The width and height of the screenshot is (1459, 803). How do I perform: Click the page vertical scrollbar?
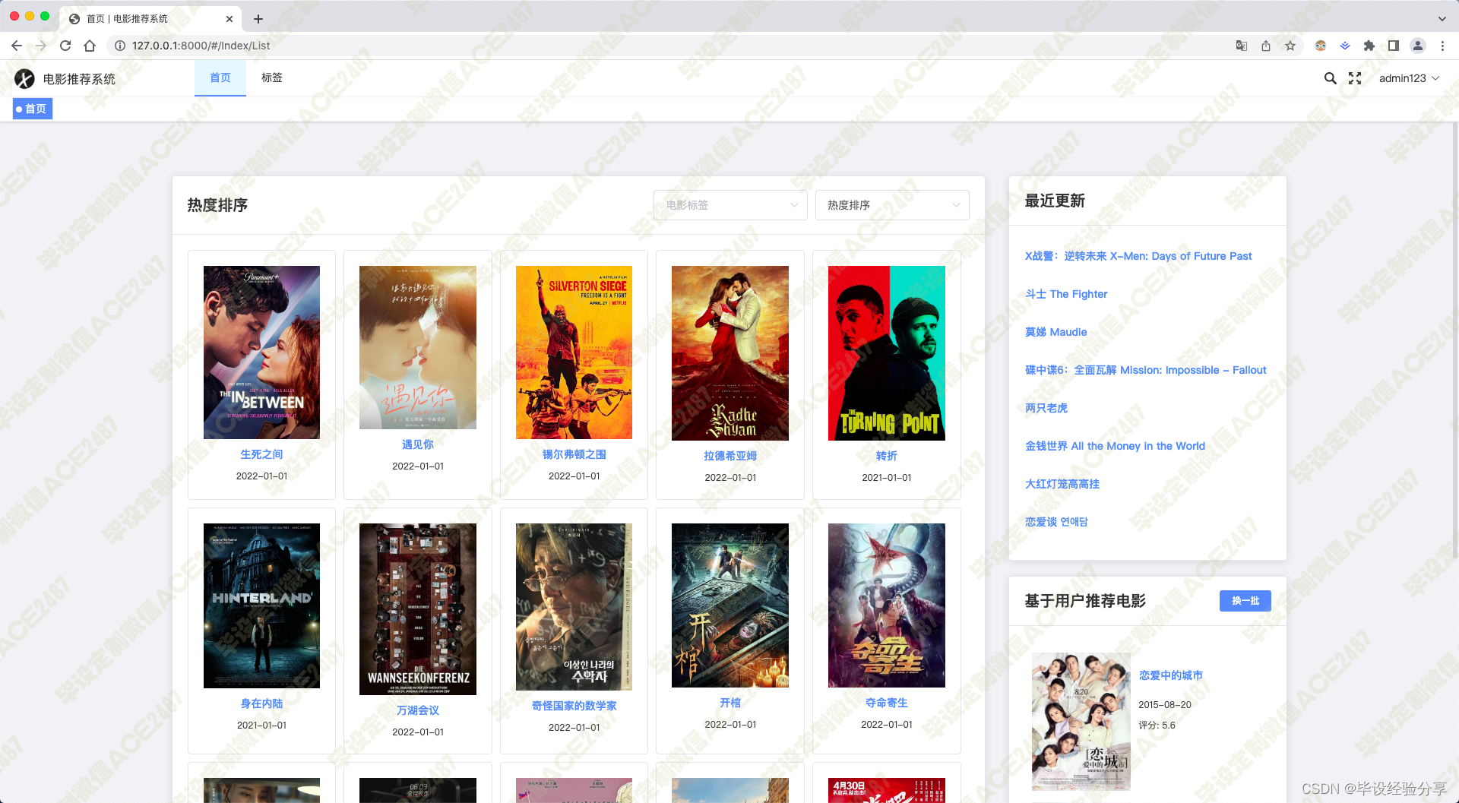(x=1454, y=342)
